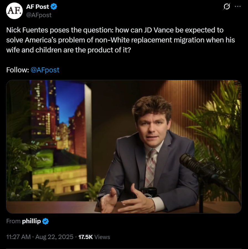The width and height of the screenshot is (248, 249).
Task: View the 17.5K views count
Action: click(x=86, y=237)
